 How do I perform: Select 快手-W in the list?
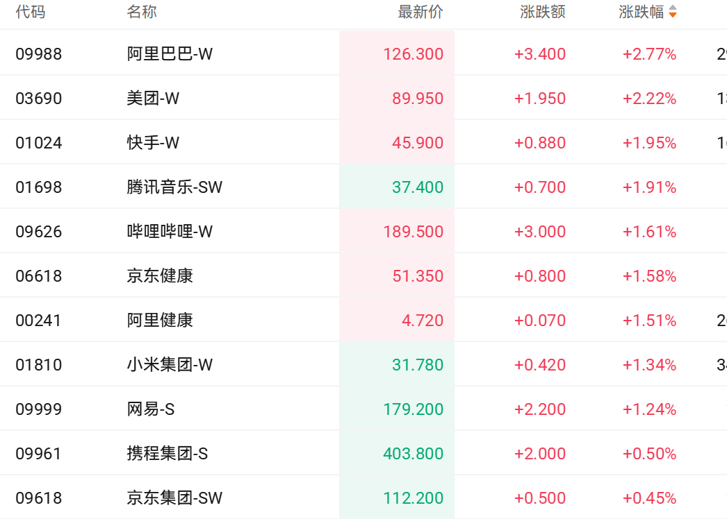(x=153, y=143)
